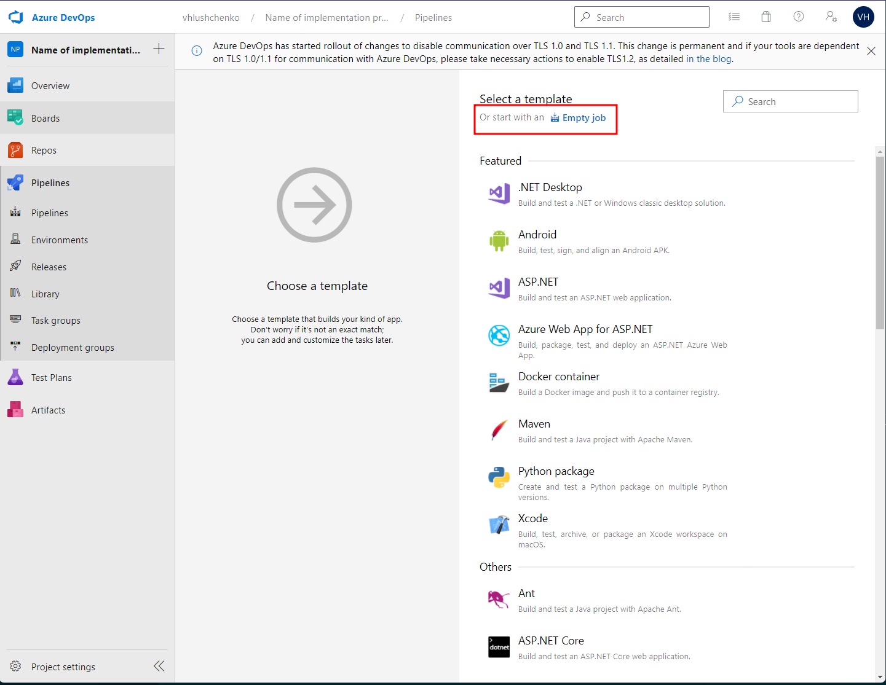Screen dimensions: 886x685
Task: Collapse the left sidebar with double chevron
Action: coord(159,666)
